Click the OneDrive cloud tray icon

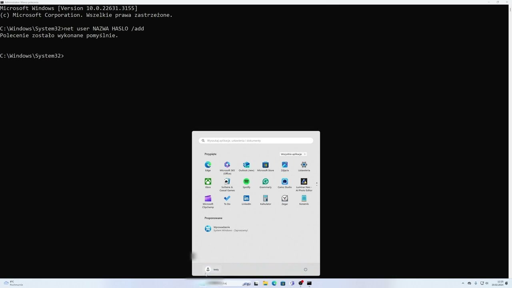tap(470, 283)
